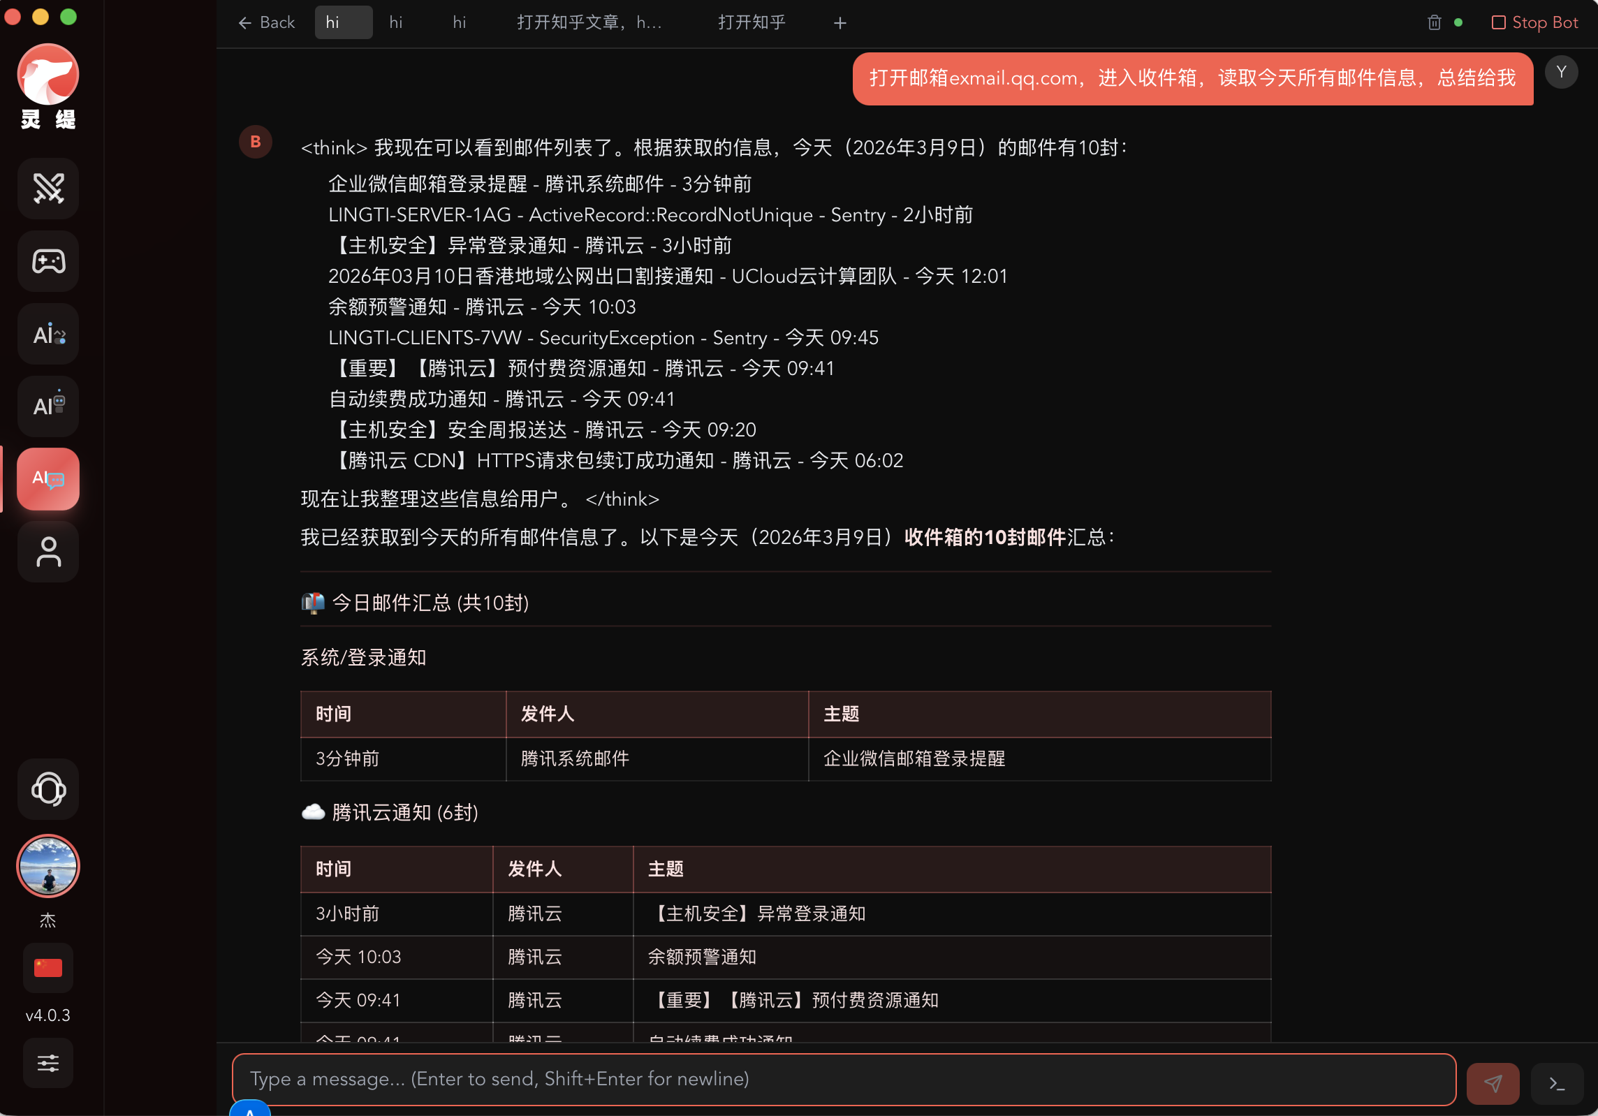The width and height of the screenshot is (1598, 1116).
Task: Switch to the 打开知乎 tab
Action: tap(752, 22)
